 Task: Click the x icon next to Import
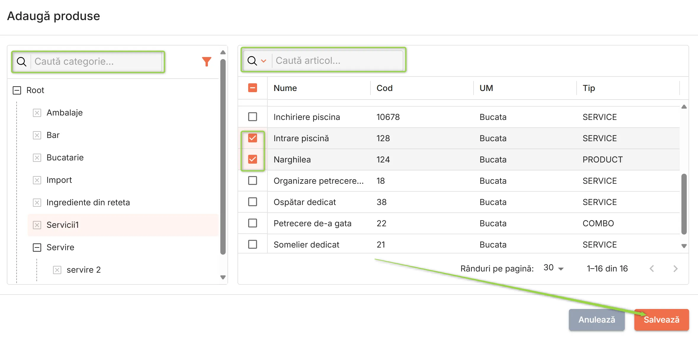tap(37, 180)
